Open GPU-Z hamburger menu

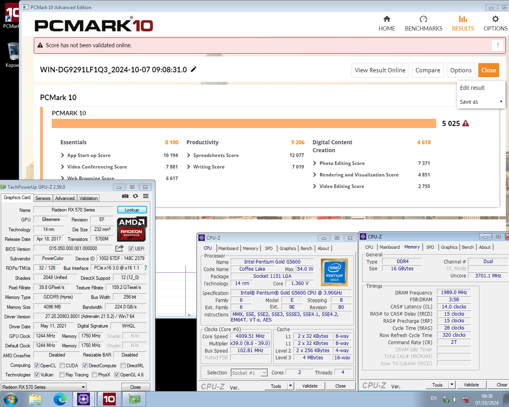(x=146, y=196)
